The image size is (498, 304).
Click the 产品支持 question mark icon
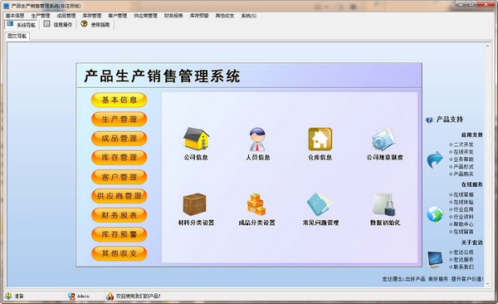(x=429, y=120)
